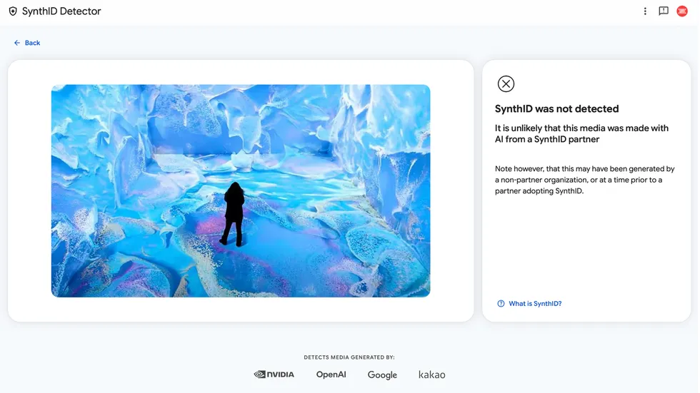This screenshot has height=393, width=700.
Task: Open the three-dot more options menu
Action: tap(645, 11)
